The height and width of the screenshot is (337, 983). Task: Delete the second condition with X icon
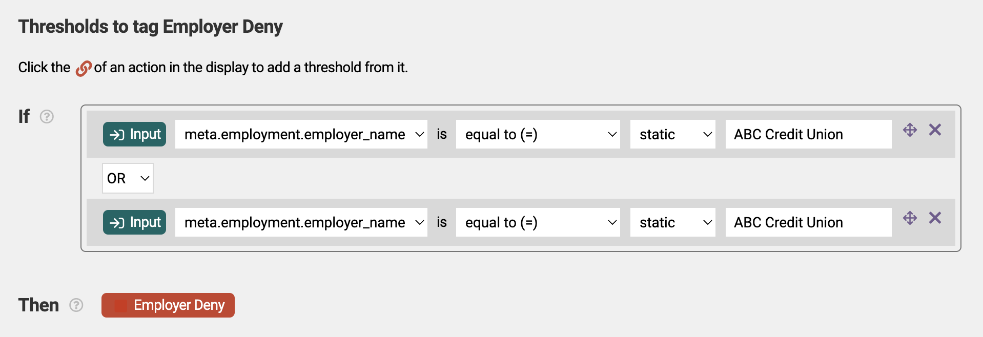(x=935, y=218)
